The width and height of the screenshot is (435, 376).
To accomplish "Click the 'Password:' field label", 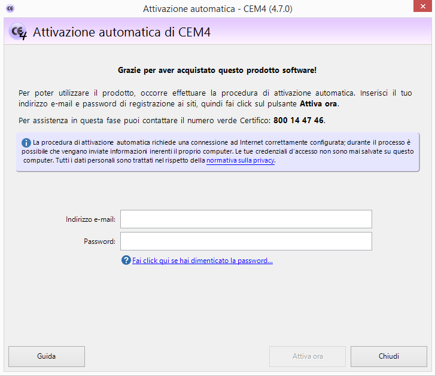I will click(x=99, y=242).
